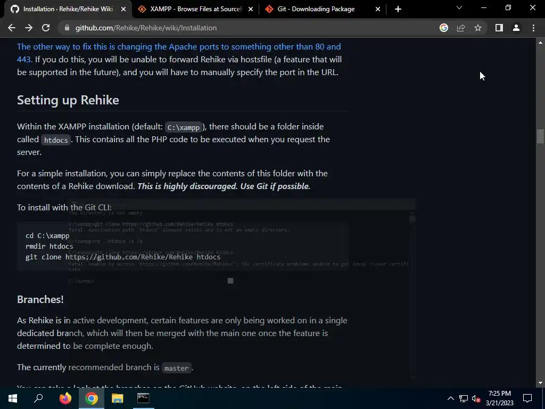The image size is (545, 409).
Task: Click the htdocs inline code
Action: pyautogui.click(x=56, y=140)
